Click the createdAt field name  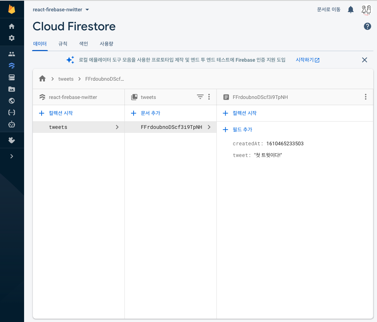(248, 143)
